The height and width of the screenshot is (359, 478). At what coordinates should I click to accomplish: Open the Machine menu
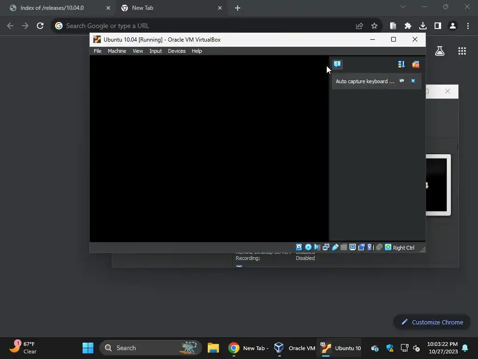pos(117,51)
